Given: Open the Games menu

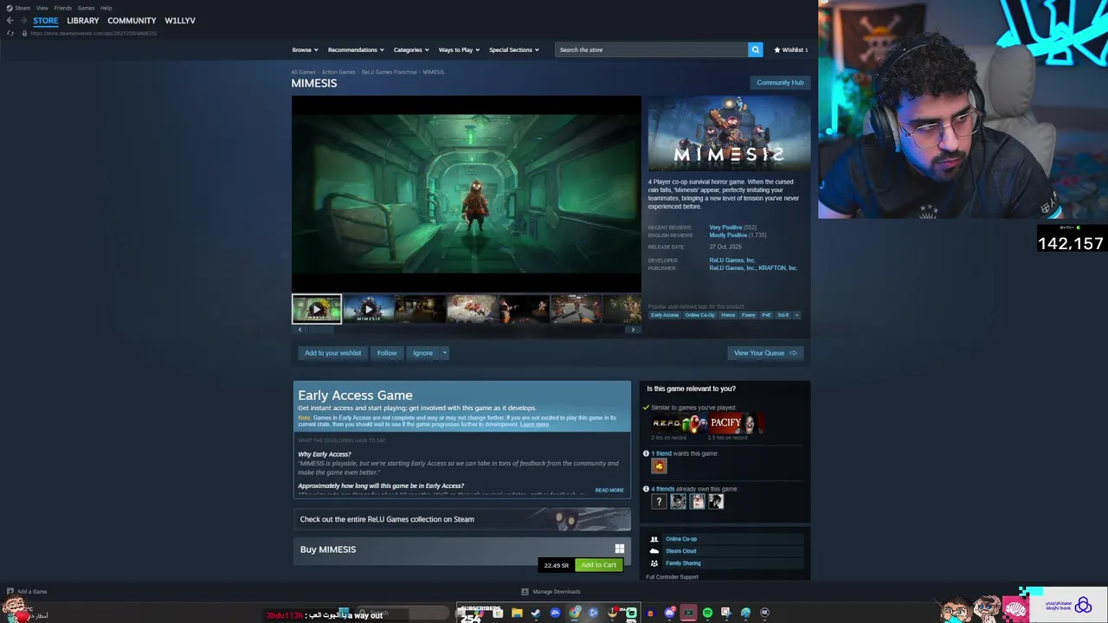Looking at the screenshot, I should click(x=86, y=8).
